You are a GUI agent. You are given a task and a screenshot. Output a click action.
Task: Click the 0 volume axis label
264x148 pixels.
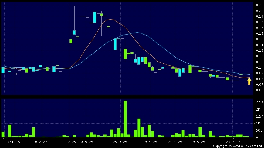pyautogui.click(x=257, y=137)
